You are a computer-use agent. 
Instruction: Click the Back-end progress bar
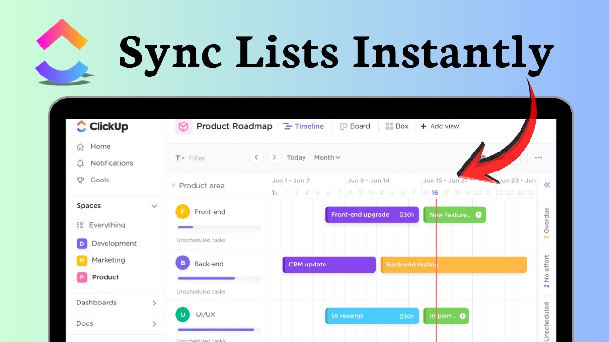(219, 278)
